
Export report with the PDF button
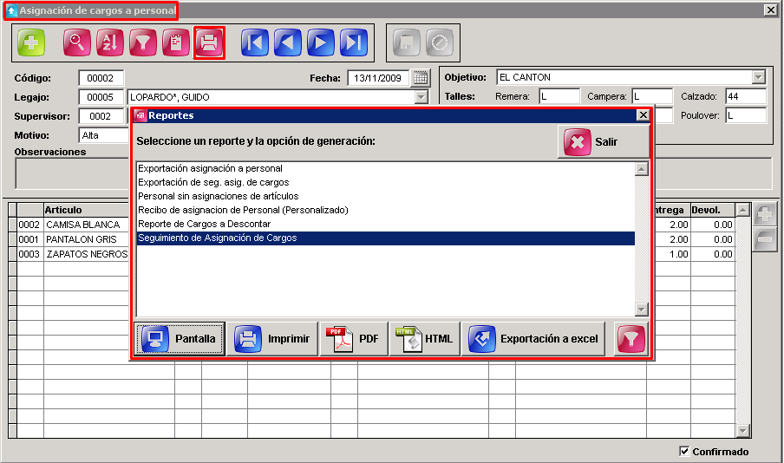pos(354,339)
